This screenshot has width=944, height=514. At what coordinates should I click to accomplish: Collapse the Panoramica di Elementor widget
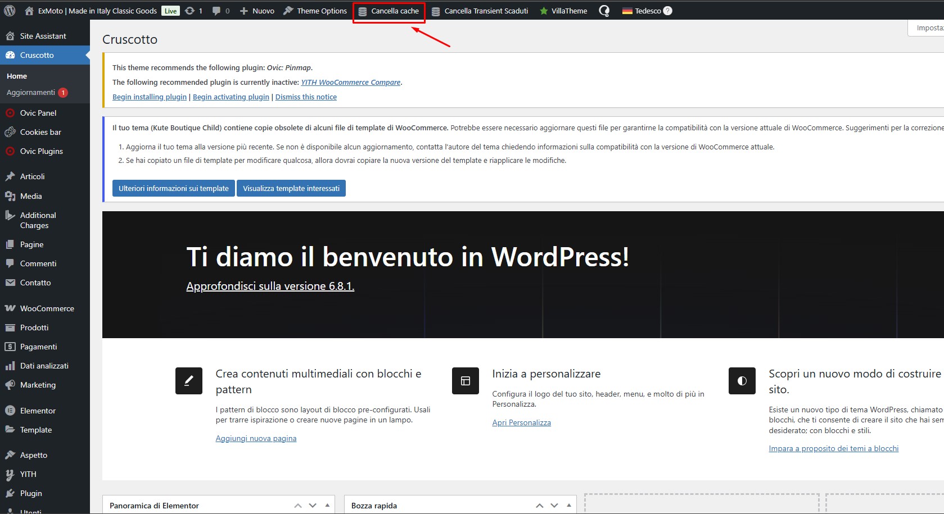[x=327, y=505]
